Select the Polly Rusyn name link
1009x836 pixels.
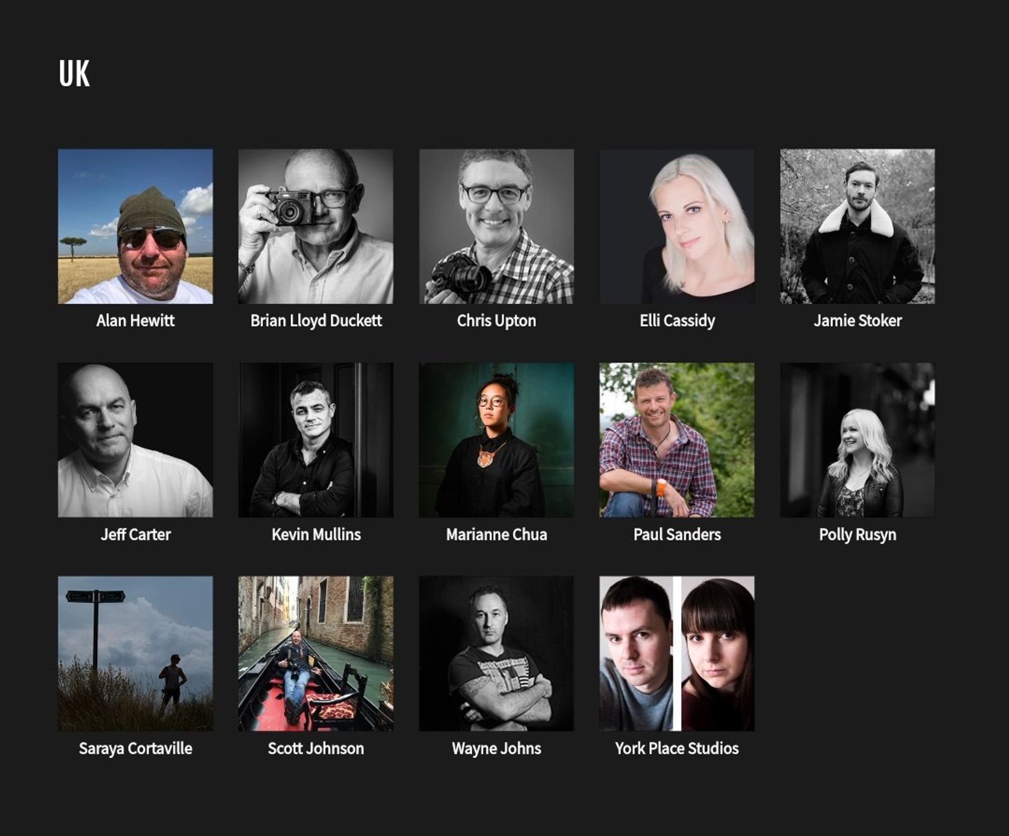pos(858,534)
